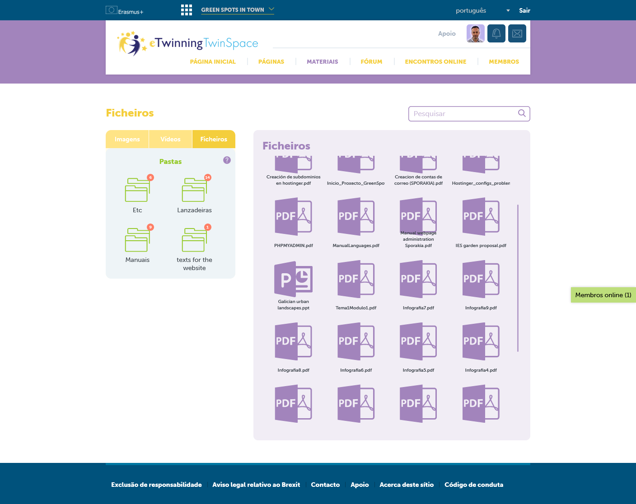Screen dimensions: 636x504
Task: Click the Hostinger_configs_problen filename
Action: (x=481, y=183)
